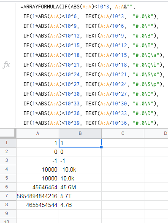The height and width of the screenshot is (223, 168).
Task: Click cell containing -10000
Action: 38,169
